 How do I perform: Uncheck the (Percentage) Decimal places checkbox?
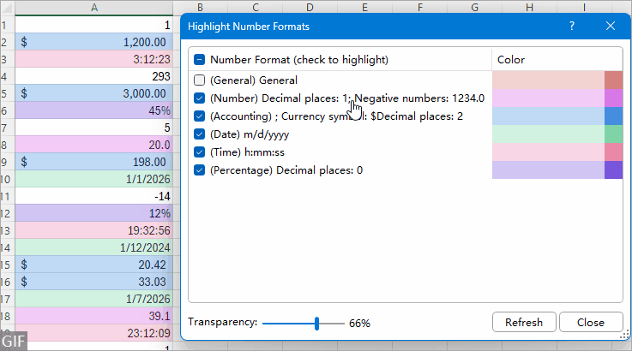(x=200, y=170)
